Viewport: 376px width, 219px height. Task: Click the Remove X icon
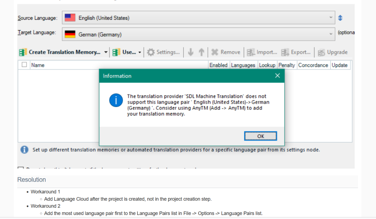click(215, 52)
